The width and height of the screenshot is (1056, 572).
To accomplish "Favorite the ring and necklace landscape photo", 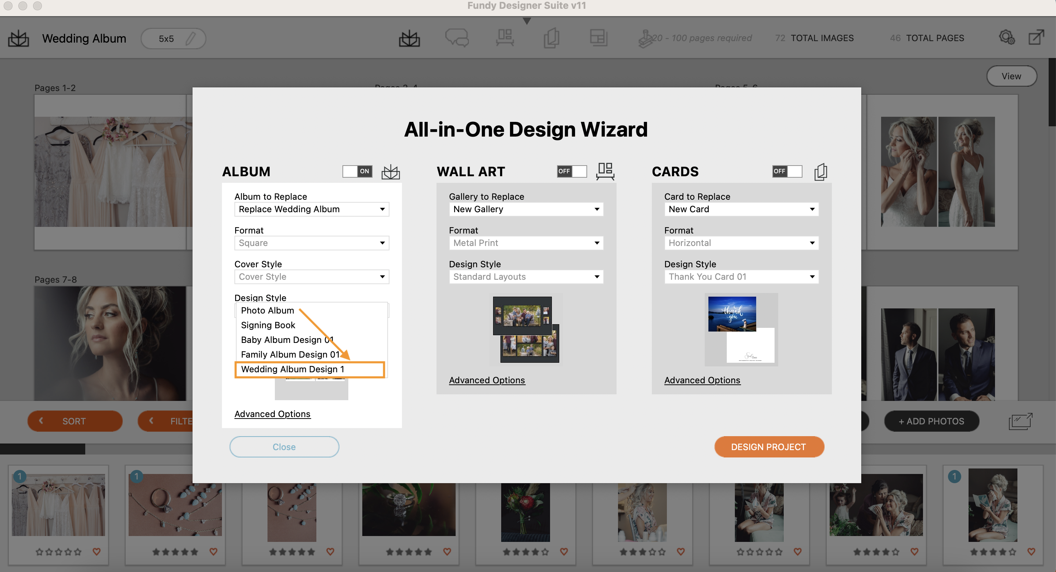I will coord(213,551).
